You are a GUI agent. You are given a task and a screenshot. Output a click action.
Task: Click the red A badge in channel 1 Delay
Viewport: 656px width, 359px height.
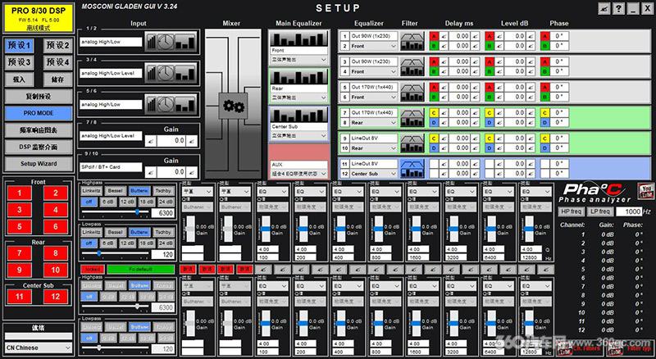(434, 36)
